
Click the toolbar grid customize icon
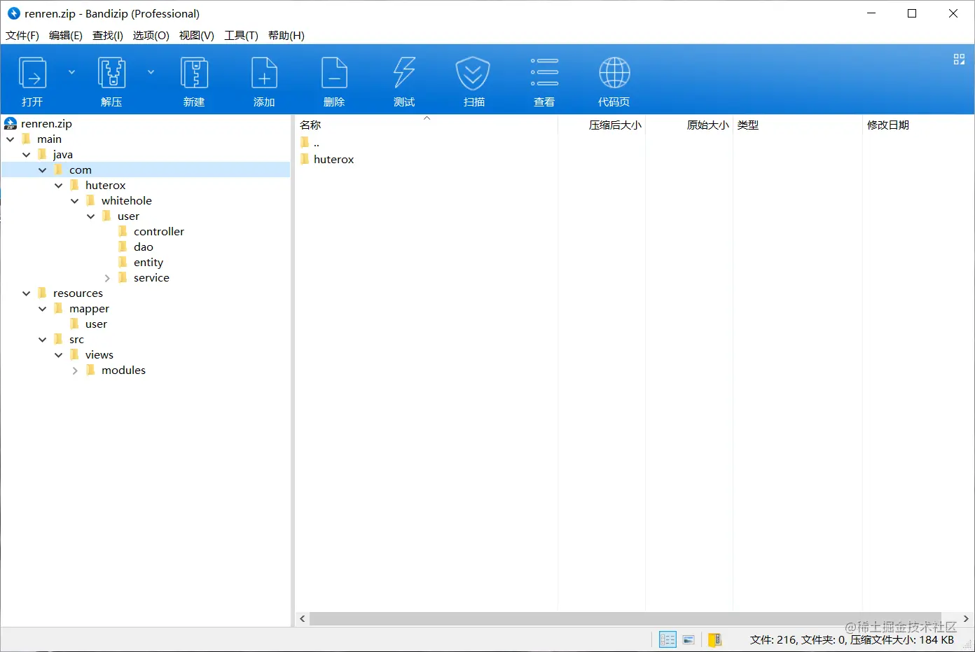tap(960, 60)
